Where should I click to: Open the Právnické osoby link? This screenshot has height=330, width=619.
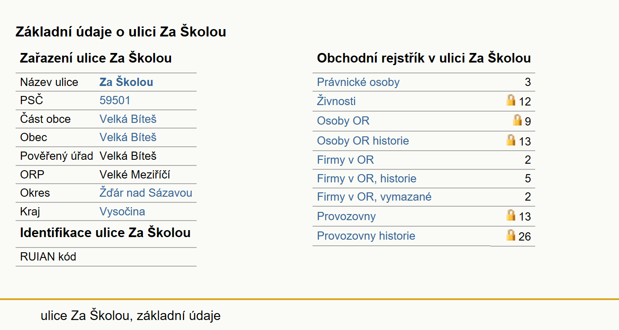pyautogui.click(x=358, y=82)
